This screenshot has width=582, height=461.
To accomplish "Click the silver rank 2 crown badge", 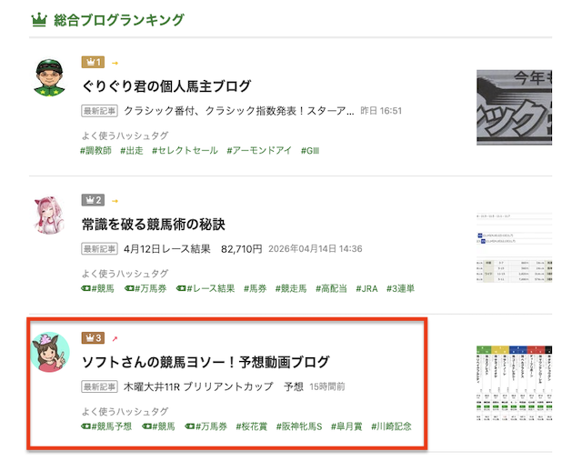I will (93, 200).
